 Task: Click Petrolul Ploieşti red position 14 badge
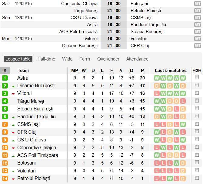(5, 178)
